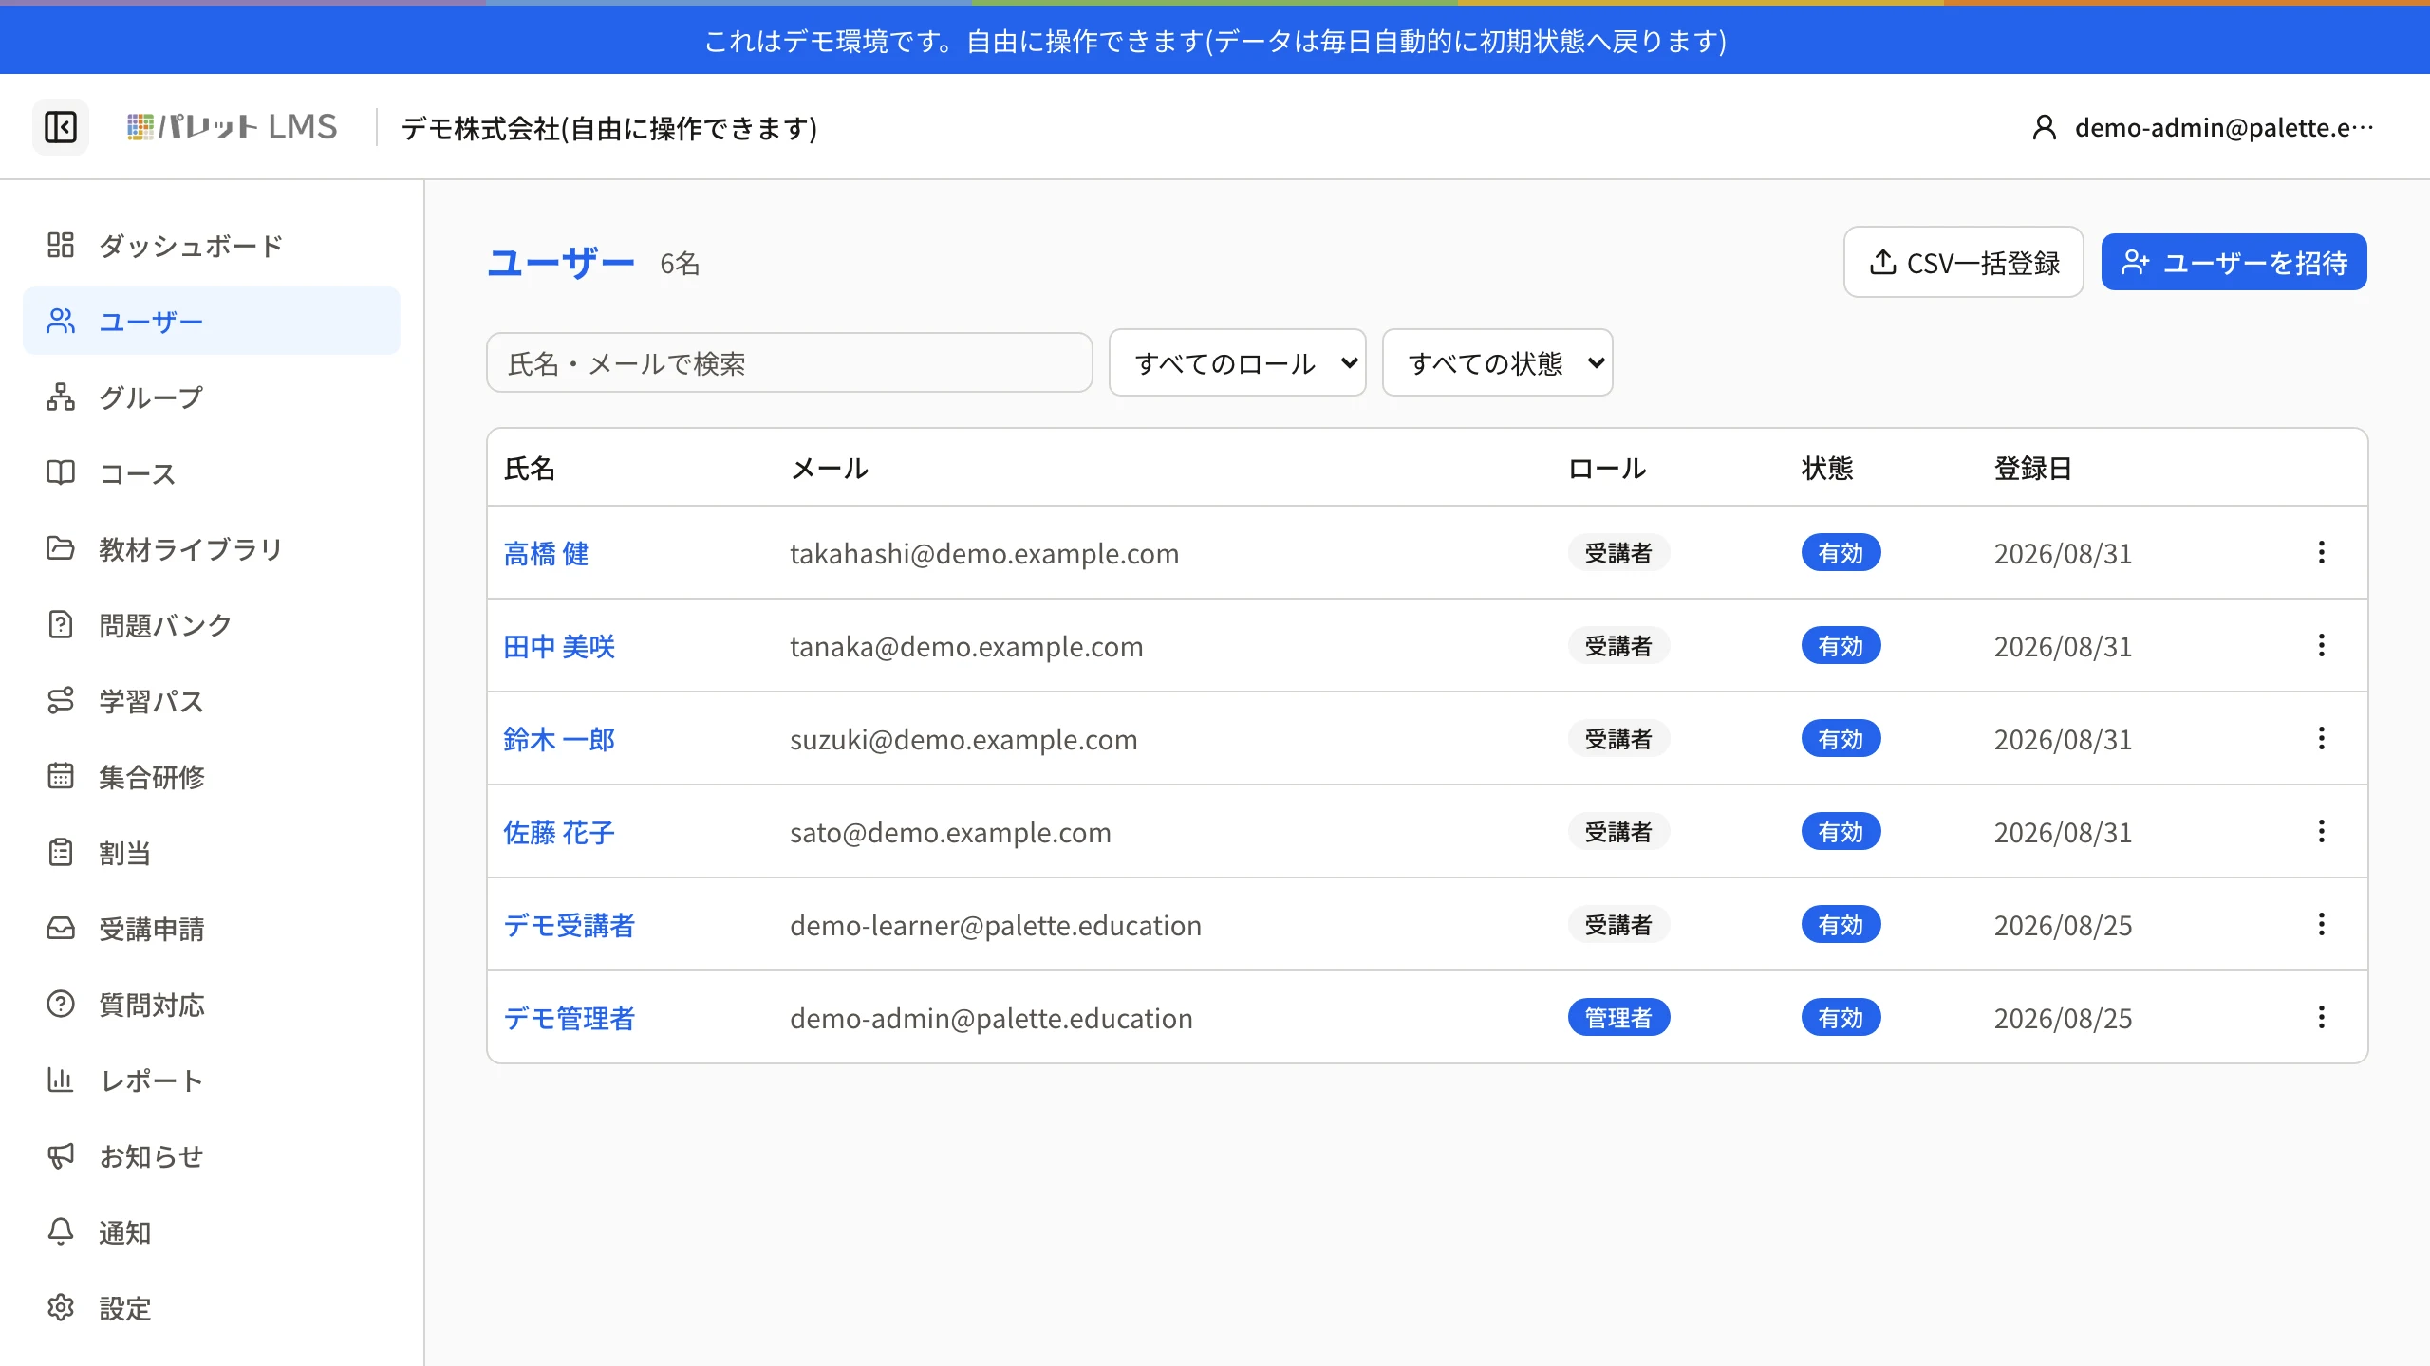Click the 受講者 badge in 田中 美咲 row
Viewport: 2430px width, 1366px height.
tap(1618, 645)
